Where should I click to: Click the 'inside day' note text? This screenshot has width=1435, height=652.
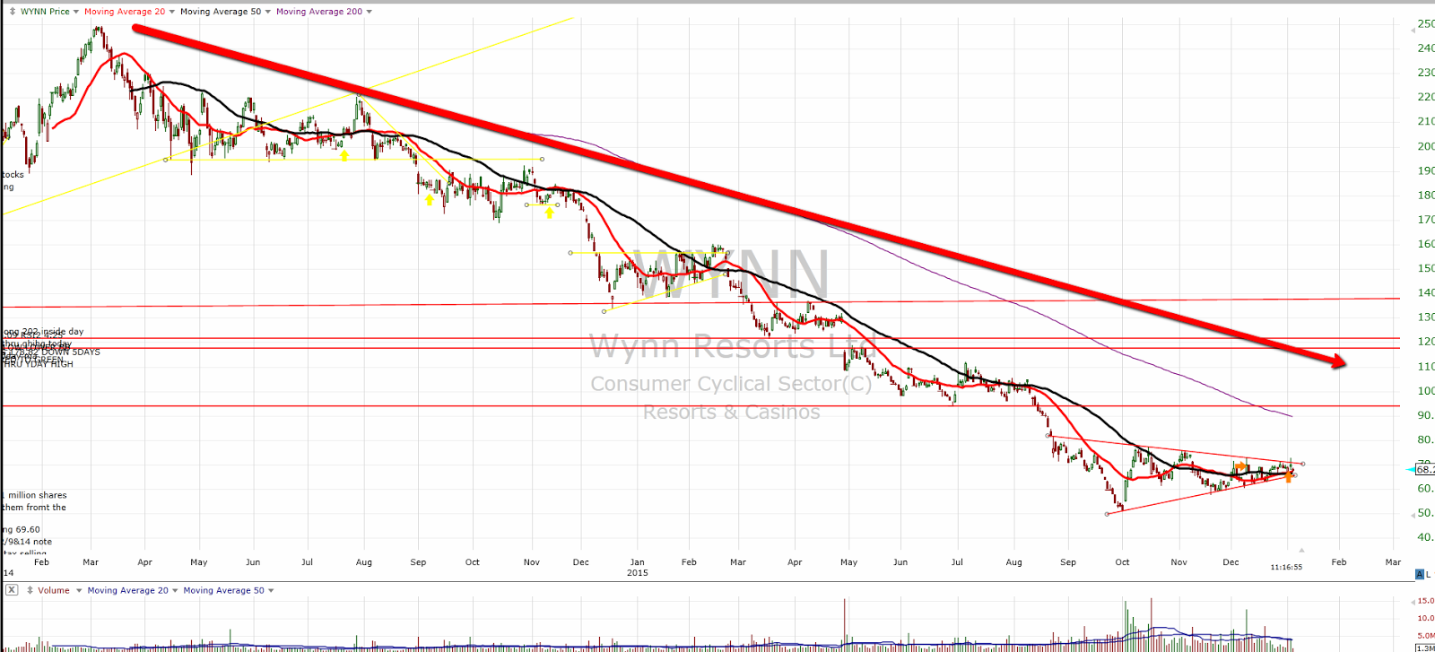coord(63,331)
